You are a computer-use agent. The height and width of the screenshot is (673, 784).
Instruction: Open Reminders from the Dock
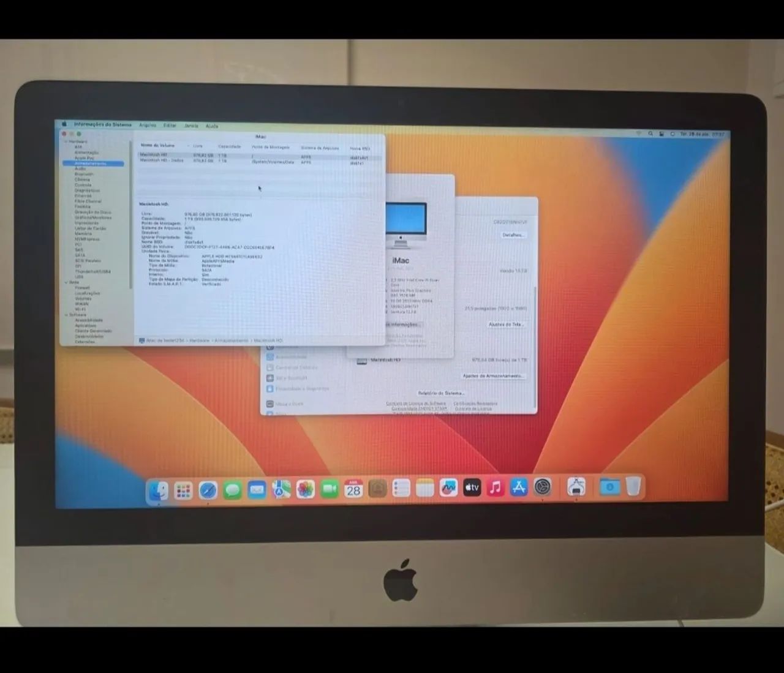tap(401, 489)
